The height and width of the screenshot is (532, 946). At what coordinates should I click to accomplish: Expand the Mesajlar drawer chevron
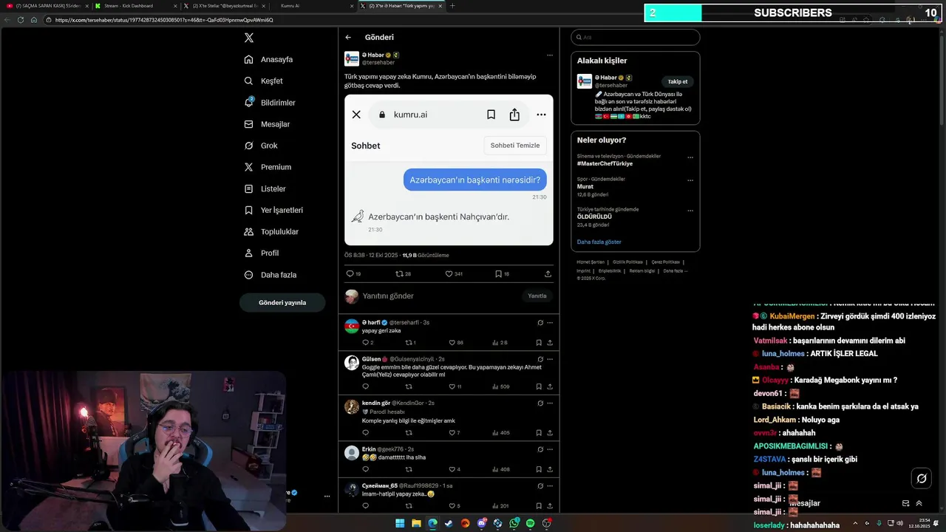pos(919,503)
